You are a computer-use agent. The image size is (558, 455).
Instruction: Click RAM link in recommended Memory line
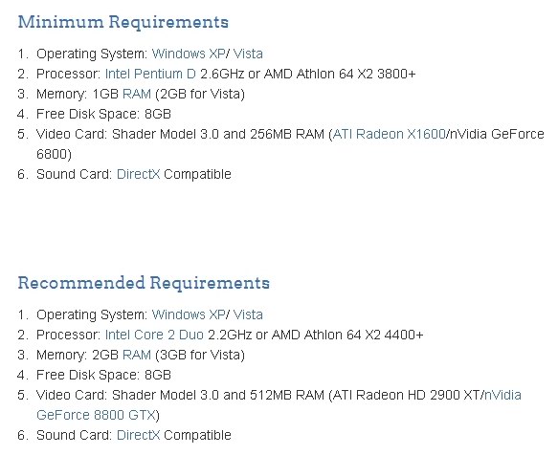137,355
